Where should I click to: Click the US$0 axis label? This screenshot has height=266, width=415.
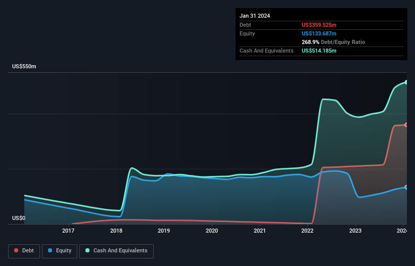[19, 218]
